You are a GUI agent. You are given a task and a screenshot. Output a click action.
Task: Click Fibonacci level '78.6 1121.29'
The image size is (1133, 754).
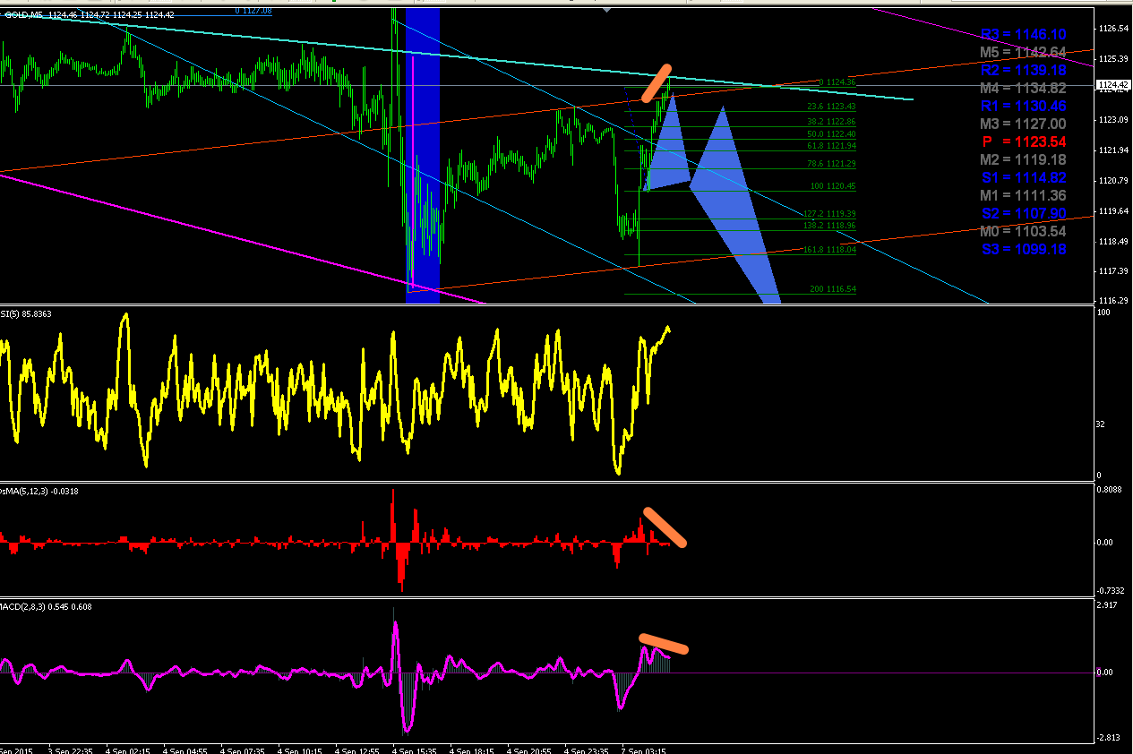coord(831,164)
